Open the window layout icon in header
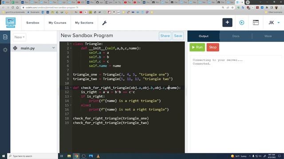The width and height of the screenshot is (284, 159). coord(256,23)
